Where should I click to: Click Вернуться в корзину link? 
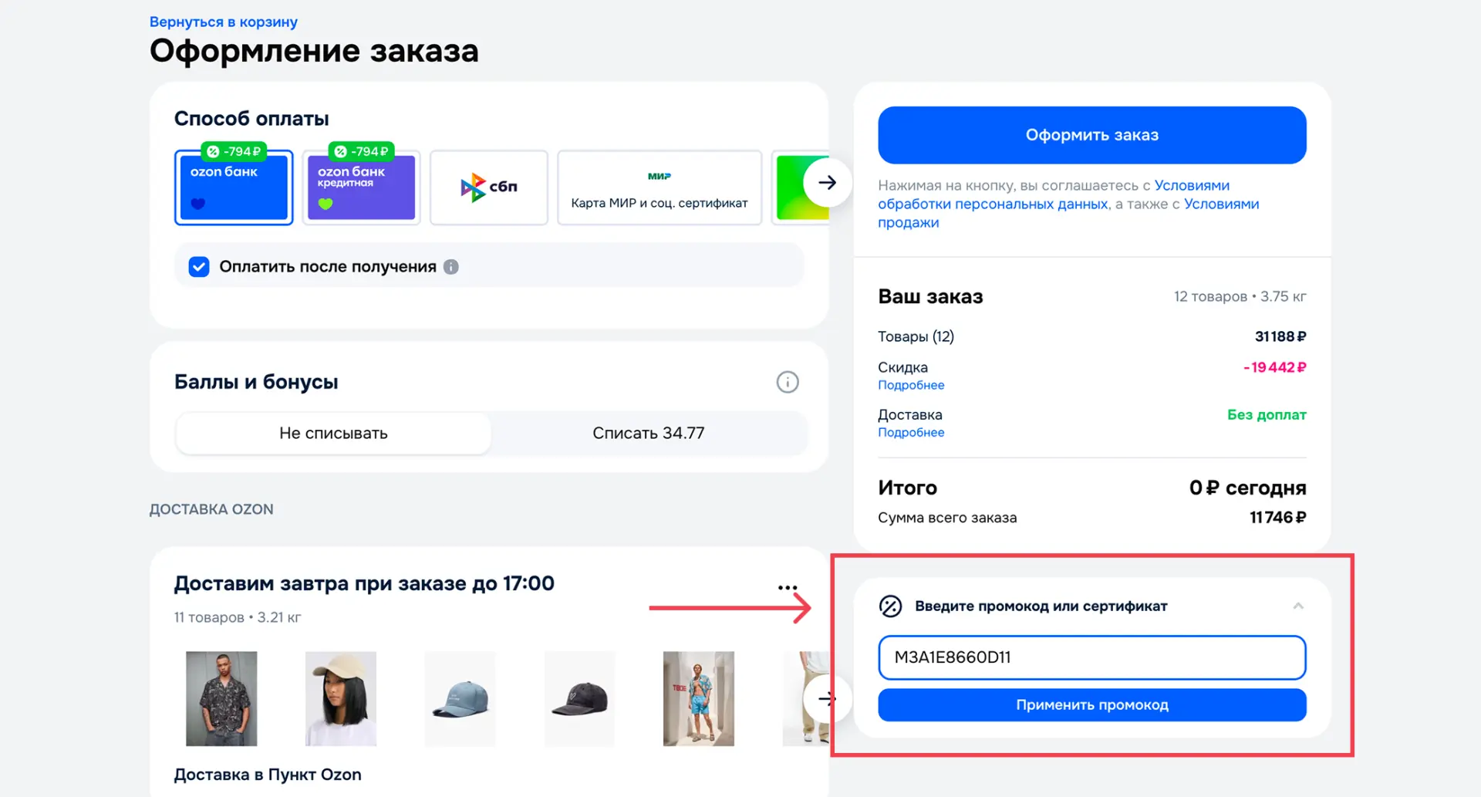pos(223,22)
